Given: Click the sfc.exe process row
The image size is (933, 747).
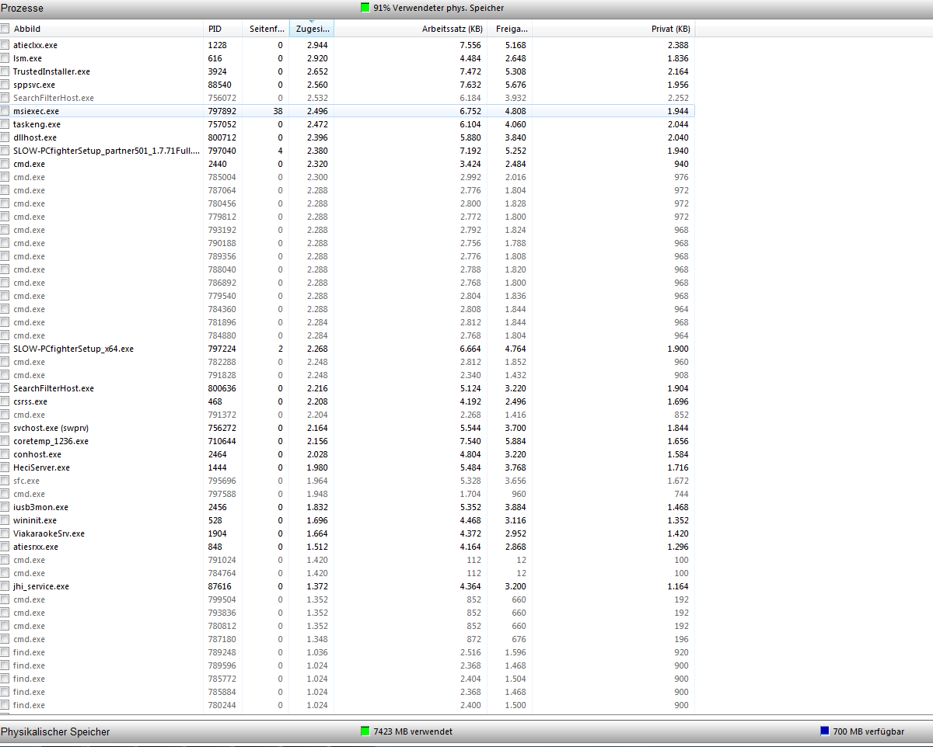Looking at the screenshot, I should tap(348, 481).
